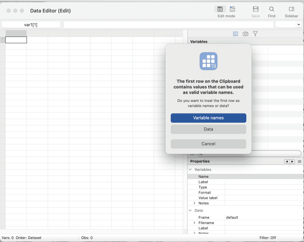Choose Variable names in dialog

click(208, 118)
